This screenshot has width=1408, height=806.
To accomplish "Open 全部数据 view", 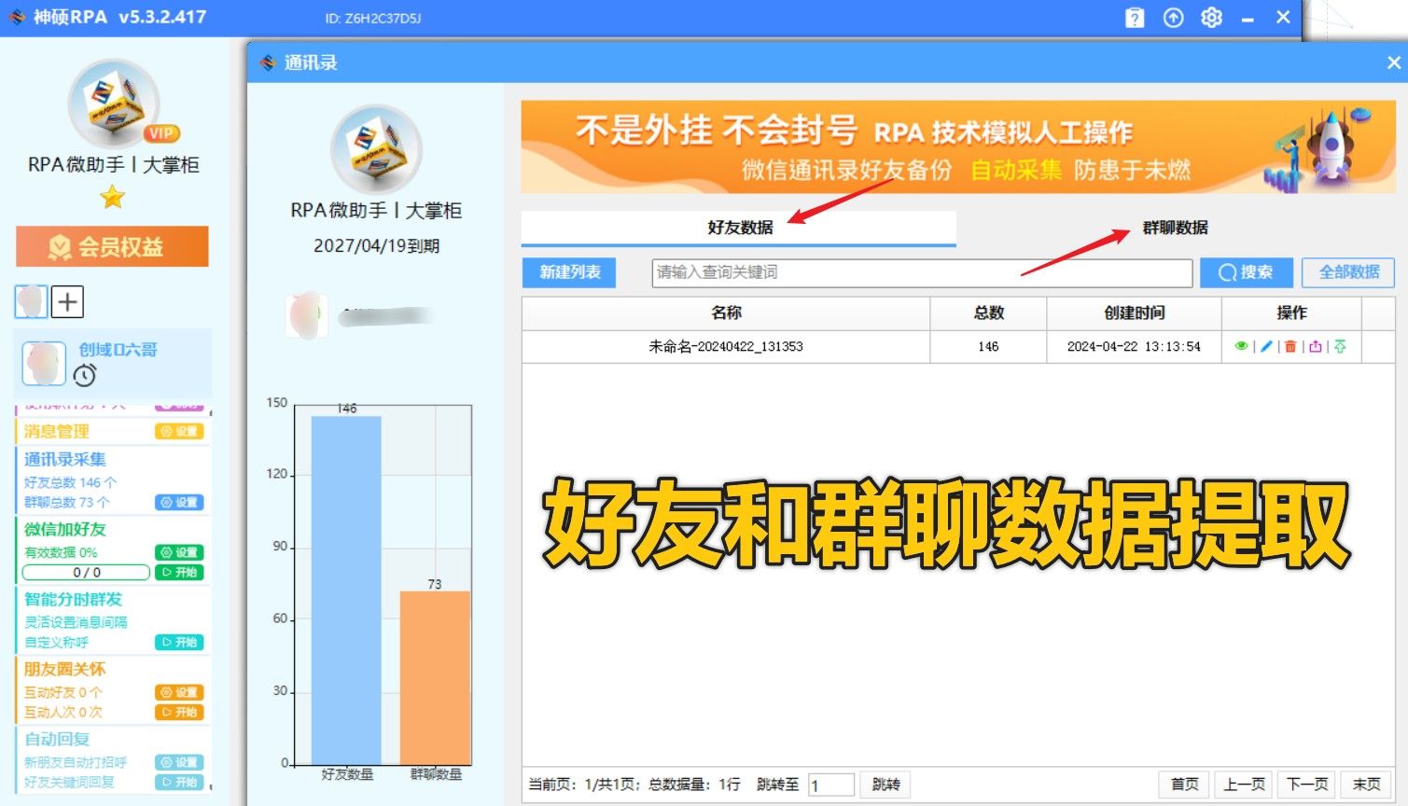I will [1346, 272].
